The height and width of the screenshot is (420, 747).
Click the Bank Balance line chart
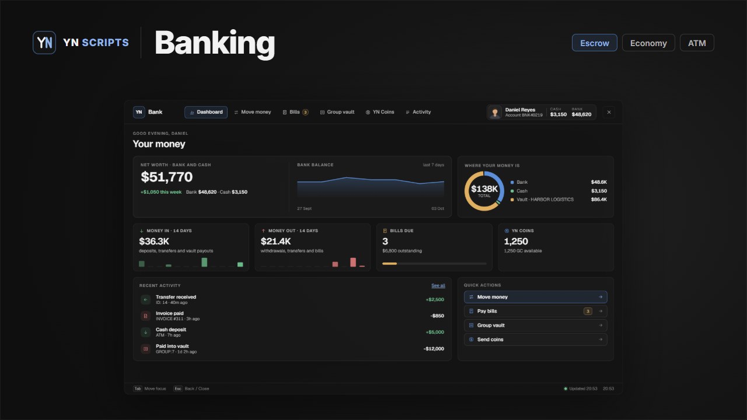point(371,187)
